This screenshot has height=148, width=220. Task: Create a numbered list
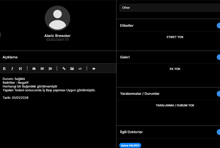tap(50, 69)
